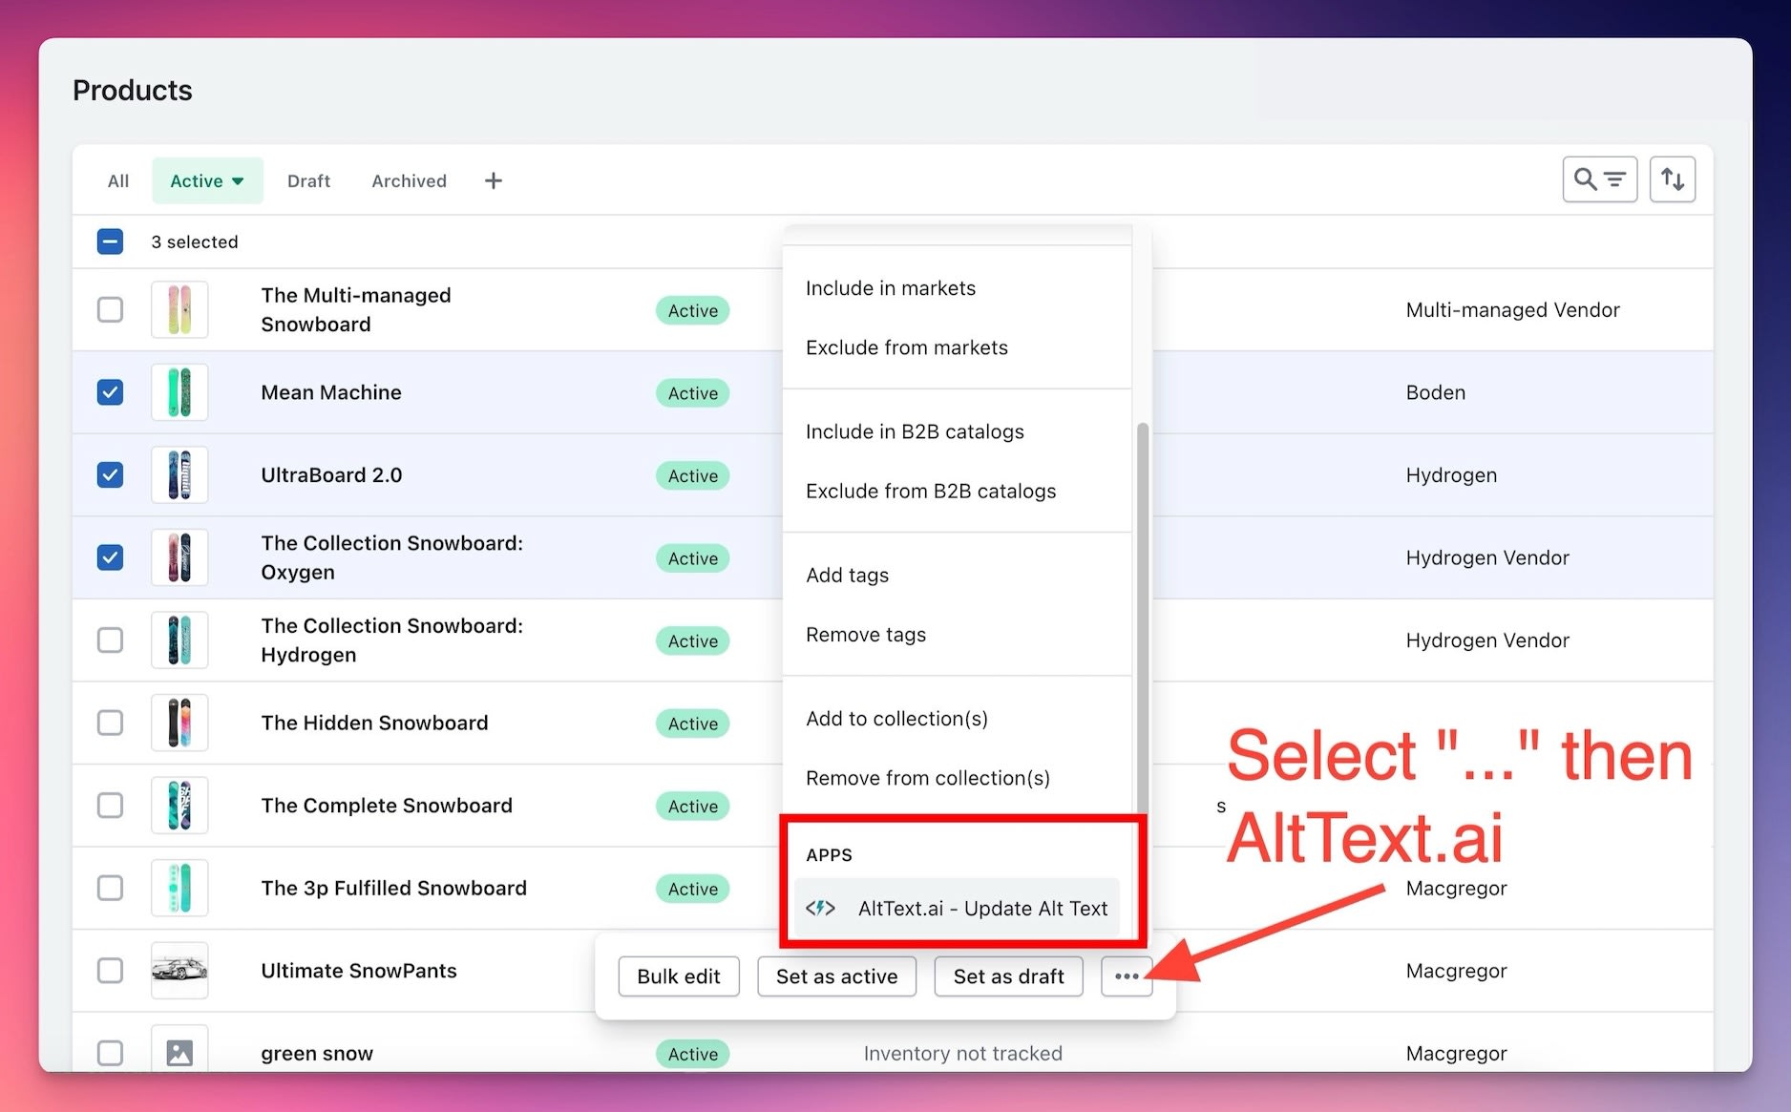Check The Collection Snowboard: Hydrogen checkbox
This screenshot has width=1791, height=1112.
110,640
